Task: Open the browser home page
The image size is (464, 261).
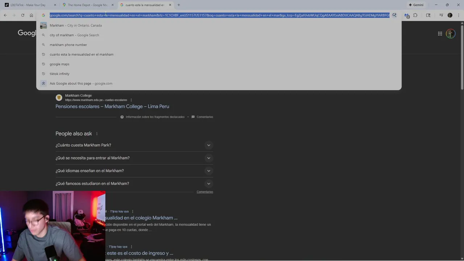Action: [x=31, y=15]
